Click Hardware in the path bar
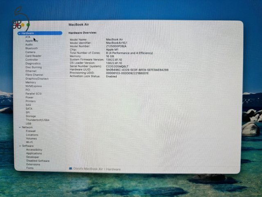The width and height of the screenshot is (262, 197). [113, 169]
